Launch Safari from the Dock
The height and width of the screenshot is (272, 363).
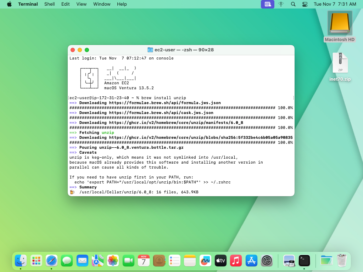51,260
